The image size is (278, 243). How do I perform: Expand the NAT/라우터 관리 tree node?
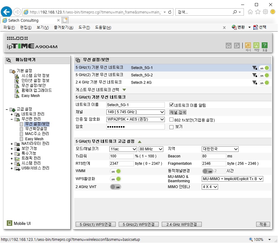[x=12, y=144]
